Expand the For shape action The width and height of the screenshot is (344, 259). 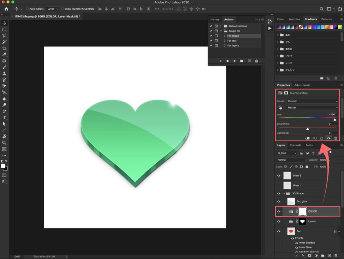pyautogui.click(x=224, y=36)
